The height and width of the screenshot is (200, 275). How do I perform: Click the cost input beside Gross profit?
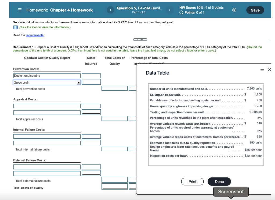pos(91,82)
